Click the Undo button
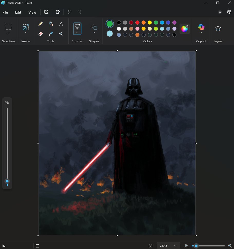 coord(69,12)
